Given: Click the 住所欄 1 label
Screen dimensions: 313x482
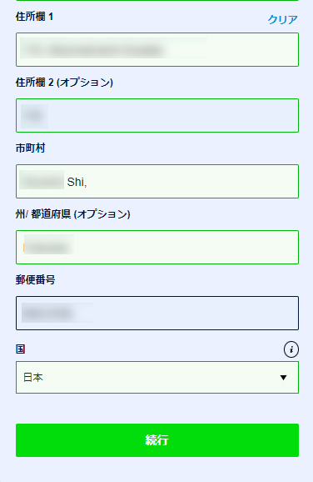Looking at the screenshot, I should coord(34,17).
